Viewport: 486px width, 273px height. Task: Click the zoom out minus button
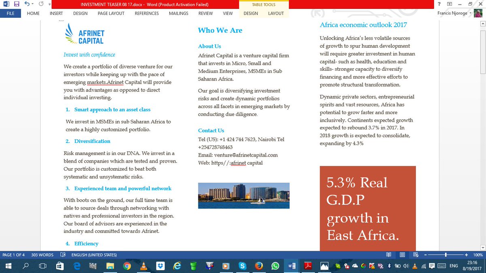point(424,255)
